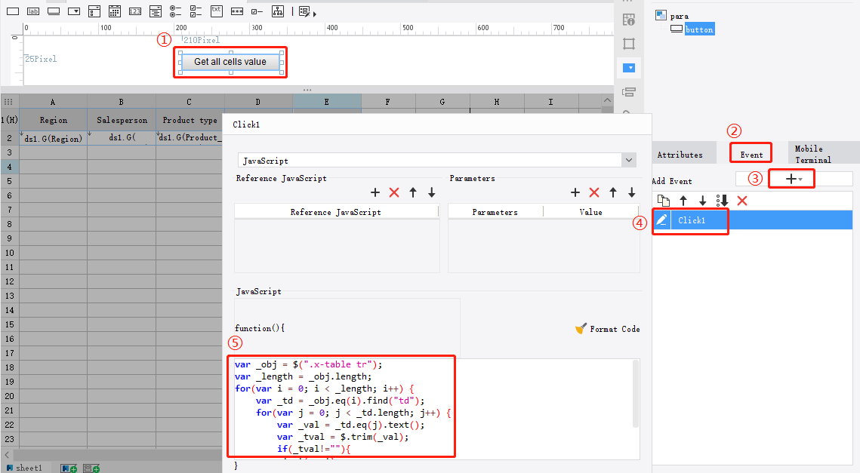Select the Salesperson header cell
The image size is (860, 473).
pos(122,120)
